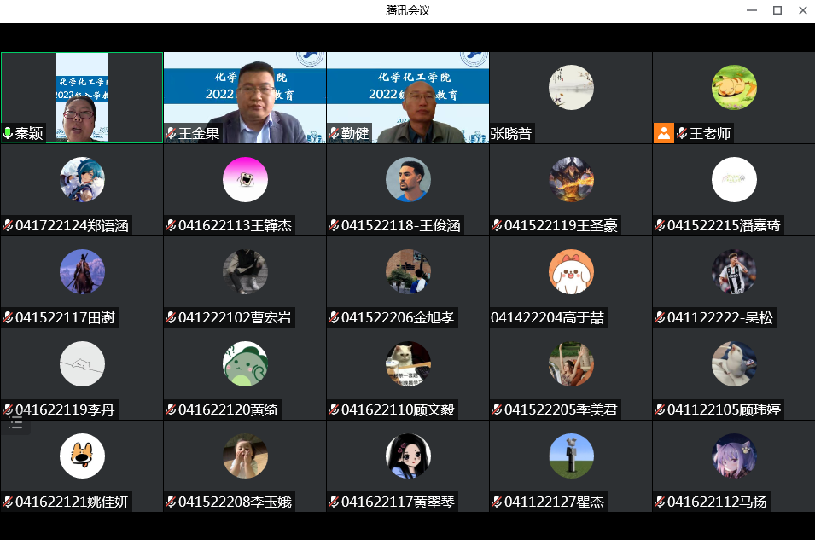Click 张晓普's landscape painting avatar

[x=571, y=87]
